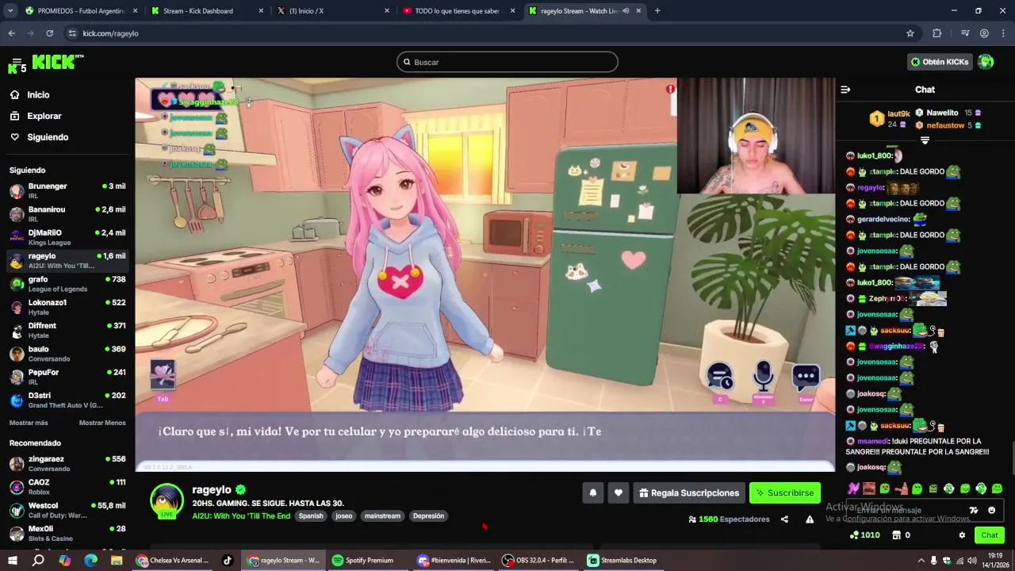Open Lokonazo1 channel avatar
1015x571 pixels.
point(17,307)
